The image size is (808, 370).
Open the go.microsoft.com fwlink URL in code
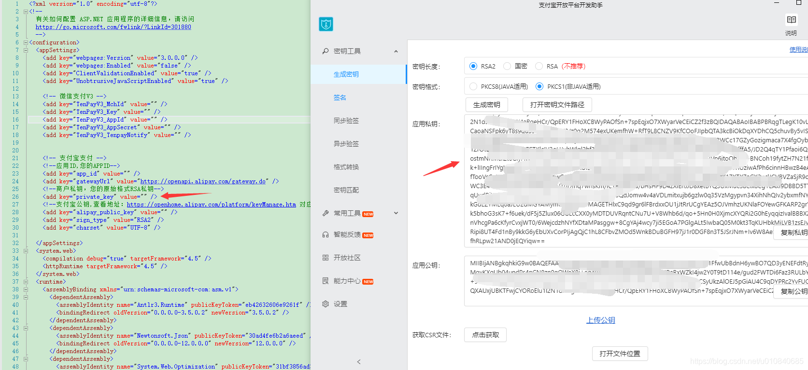click(x=113, y=27)
